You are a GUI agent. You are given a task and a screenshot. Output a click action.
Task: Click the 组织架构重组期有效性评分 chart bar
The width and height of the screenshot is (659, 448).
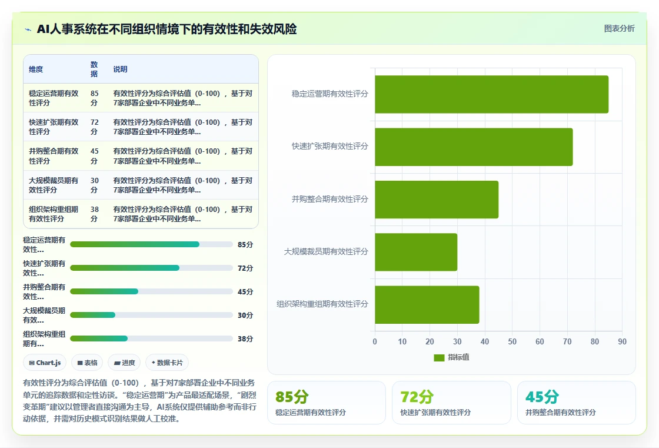[x=427, y=304]
